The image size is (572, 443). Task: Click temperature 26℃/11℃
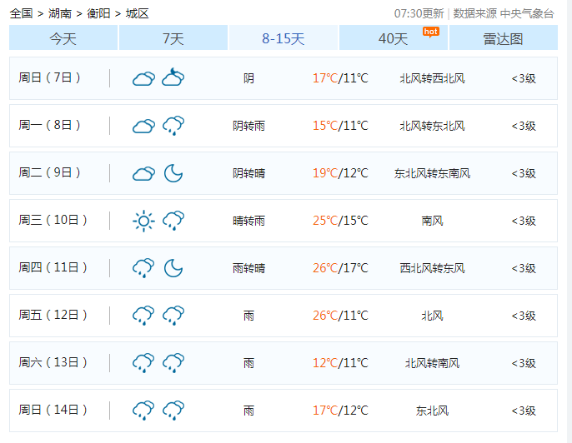[340, 316]
